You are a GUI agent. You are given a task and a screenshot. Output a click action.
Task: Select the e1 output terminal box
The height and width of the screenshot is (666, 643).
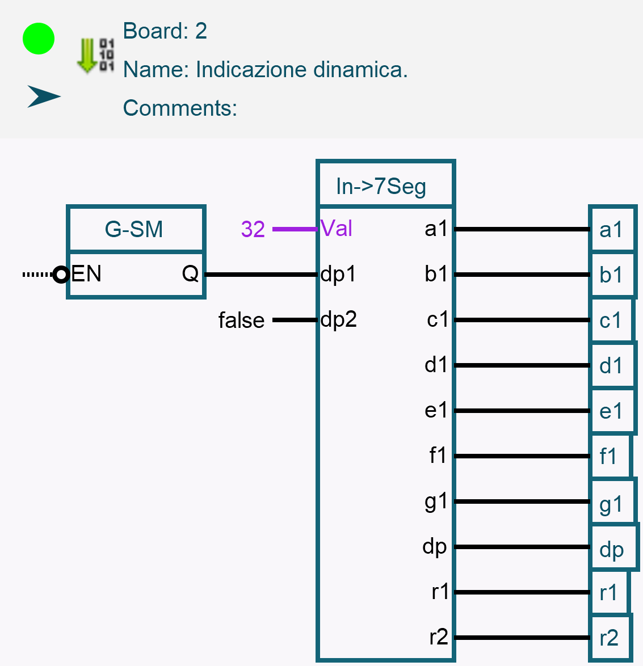tap(611, 411)
